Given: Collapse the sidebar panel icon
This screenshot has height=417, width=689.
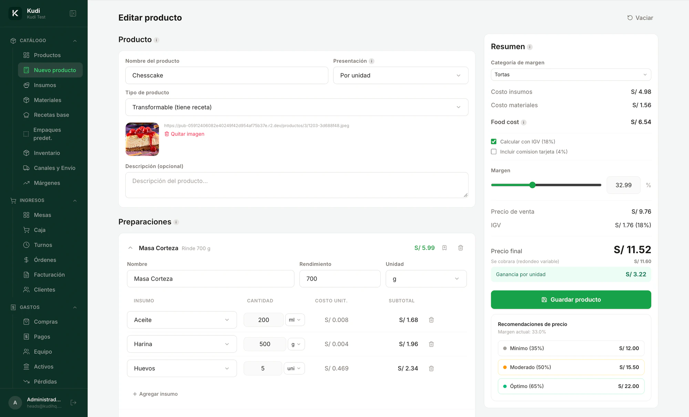Looking at the screenshot, I should click(73, 13).
